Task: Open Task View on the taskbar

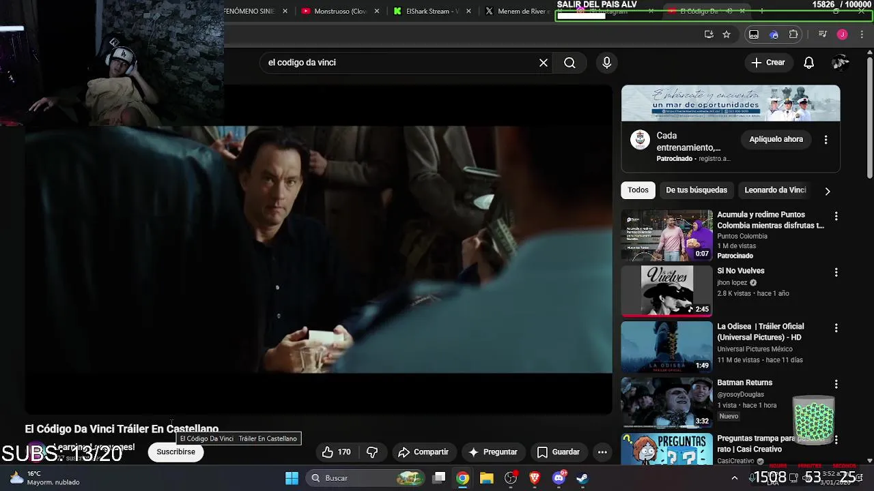Action: coord(439,478)
